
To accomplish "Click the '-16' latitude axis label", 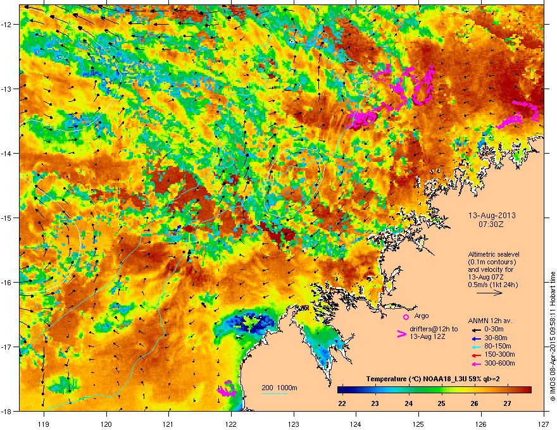I will (x=6, y=283).
